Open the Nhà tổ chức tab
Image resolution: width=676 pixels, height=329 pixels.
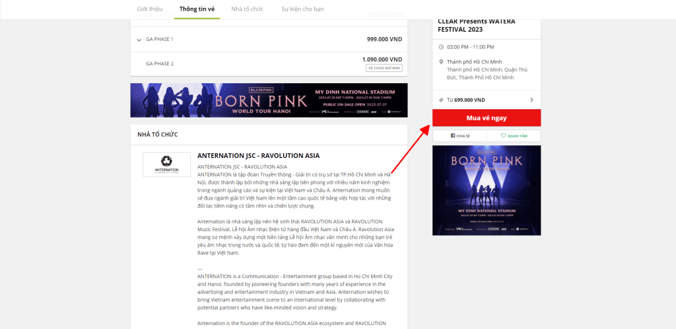(x=247, y=9)
